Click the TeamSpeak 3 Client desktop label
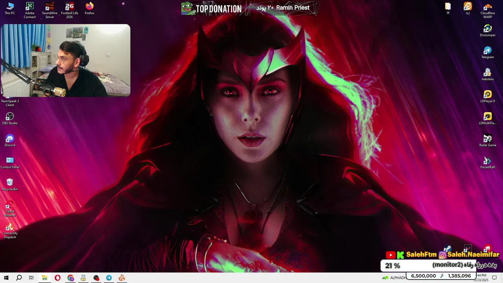The width and height of the screenshot is (503, 283). (x=10, y=103)
